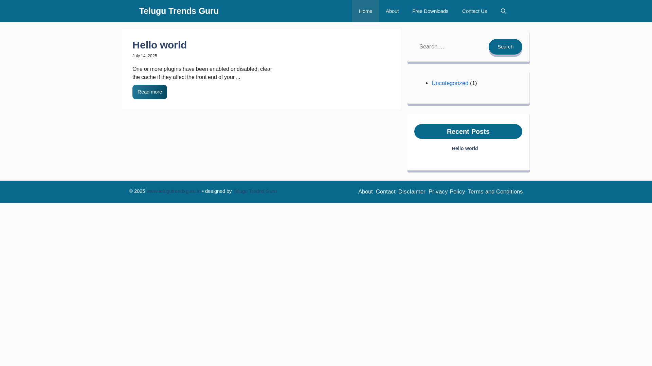Click the Read more button
This screenshot has width=652, height=366.
150,92
